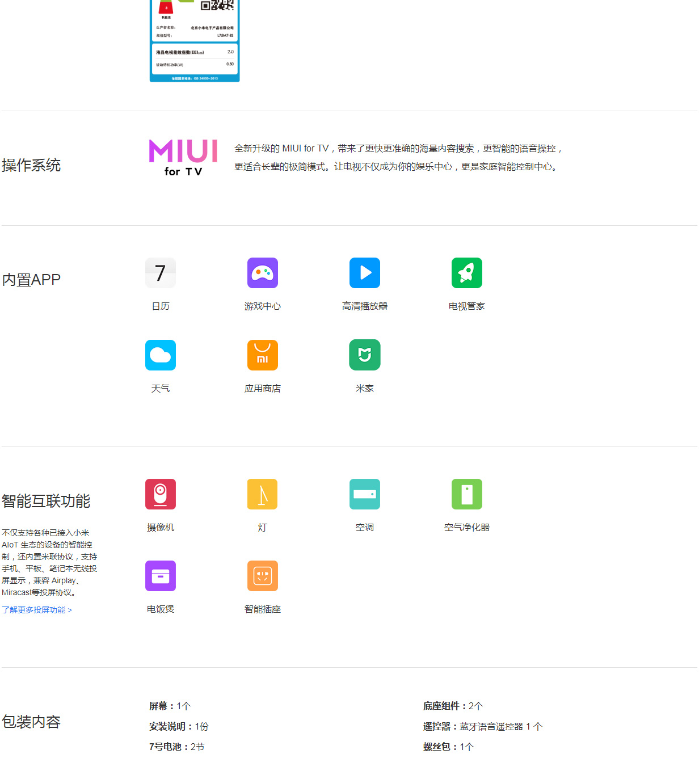This screenshot has height=775, width=699.
Task: Click the Smart Socket (智能插座) icon
Action: [263, 576]
